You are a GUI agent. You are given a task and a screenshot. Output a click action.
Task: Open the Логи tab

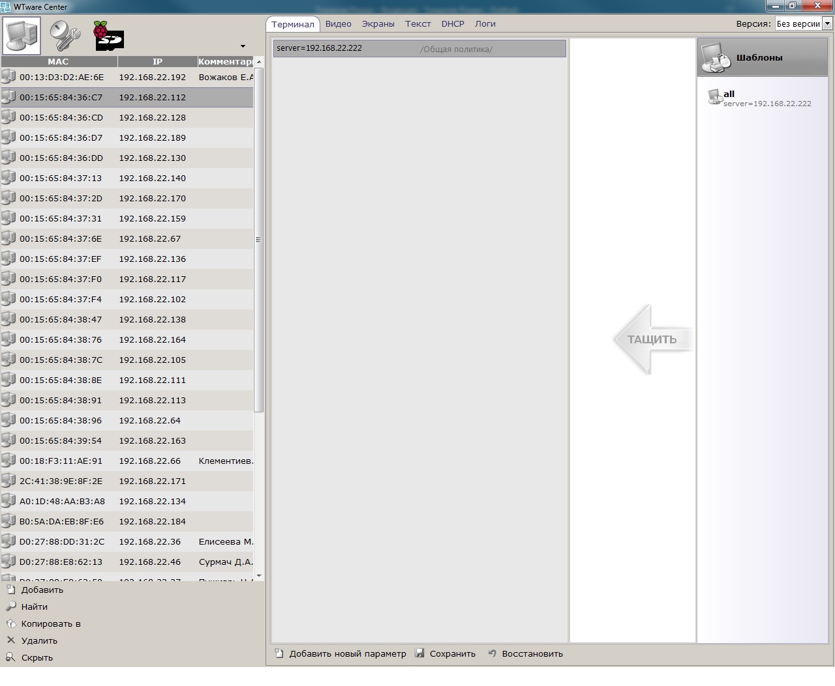485,23
